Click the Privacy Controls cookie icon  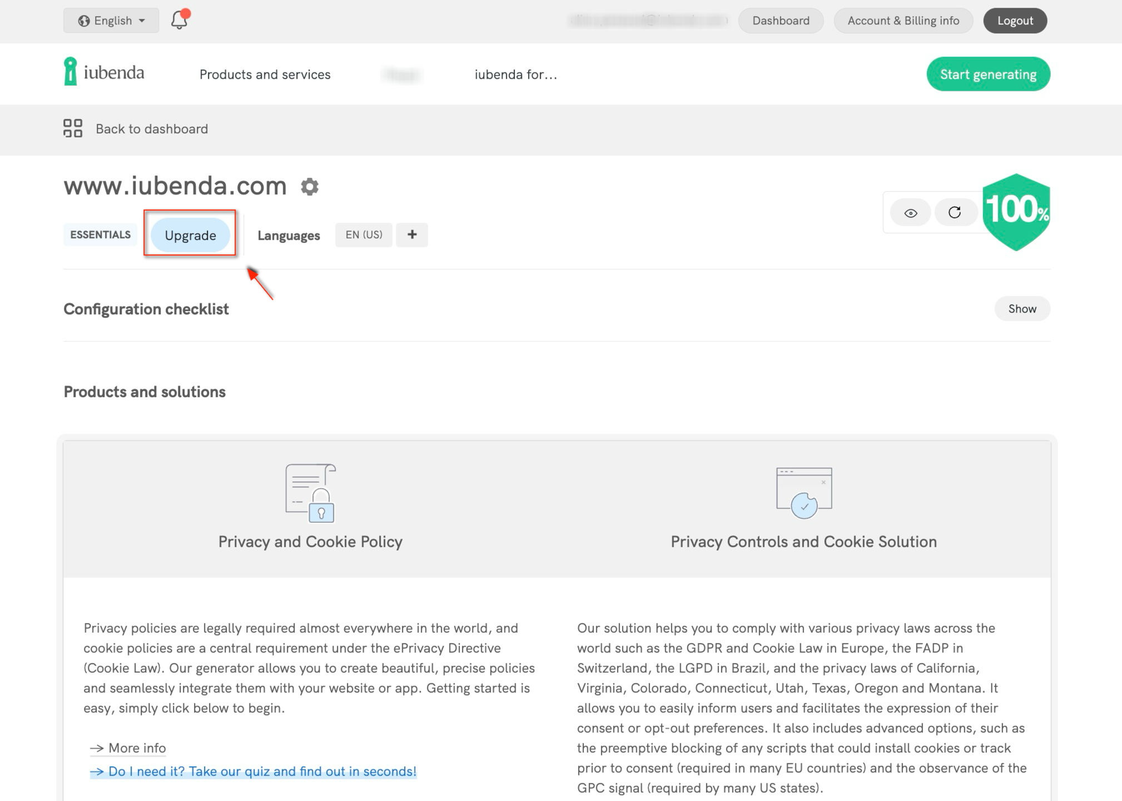pos(803,493)
